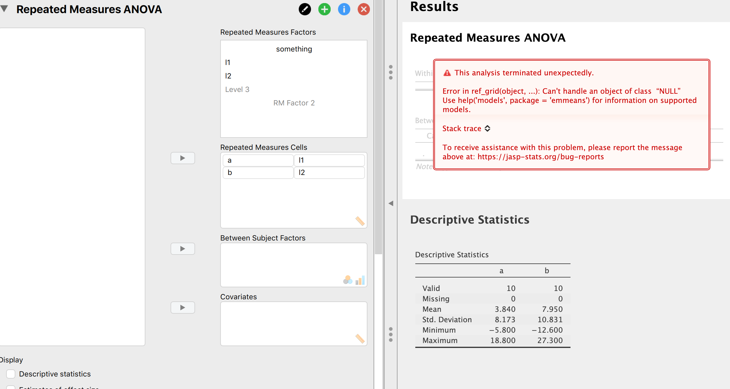Screen dimensions: 730x389
Task: Click the ruler icon in the Covariates box
Action: tap(359, 338)
